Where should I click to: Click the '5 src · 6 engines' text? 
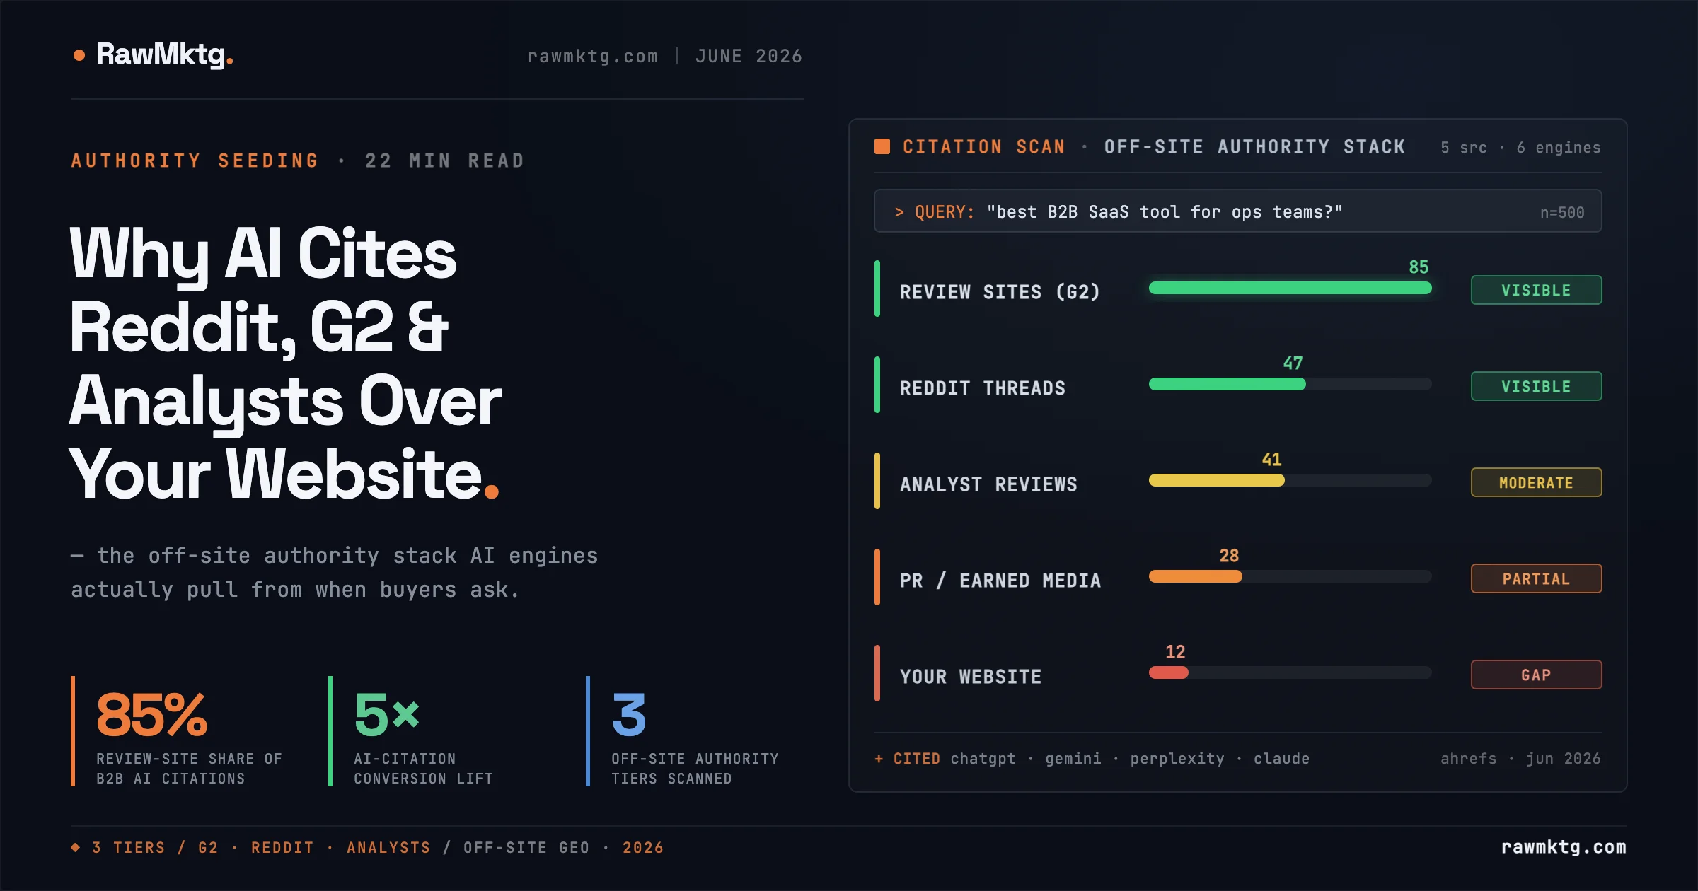click(1520, 147)
